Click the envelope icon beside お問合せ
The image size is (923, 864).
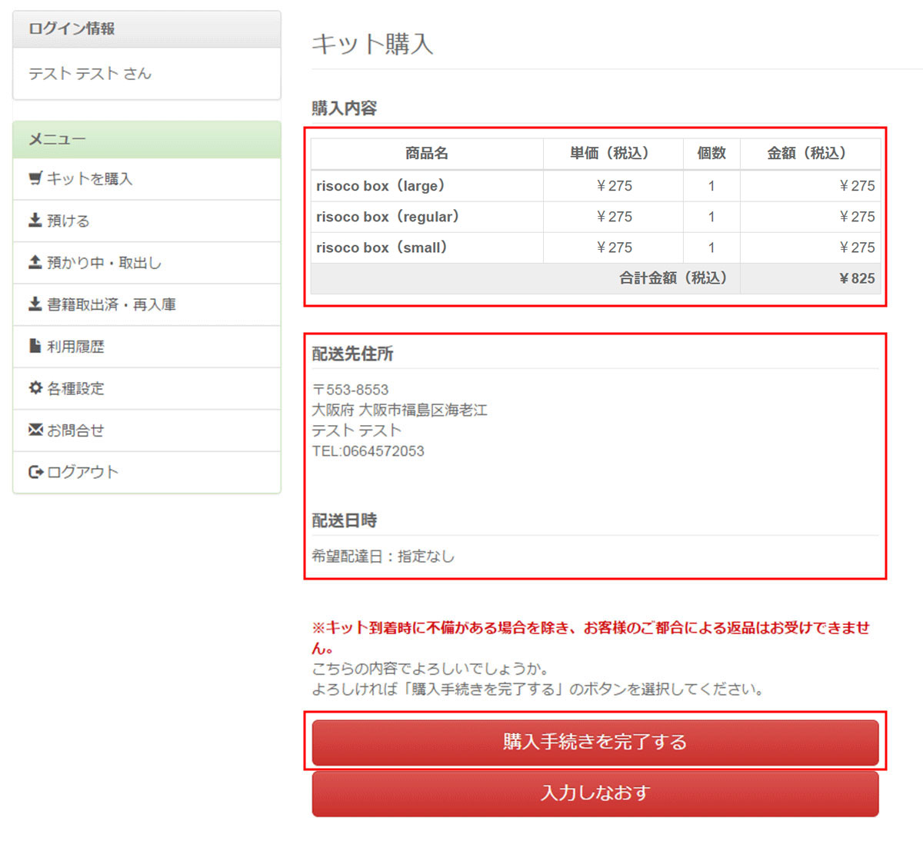click(x=35, y=430)
